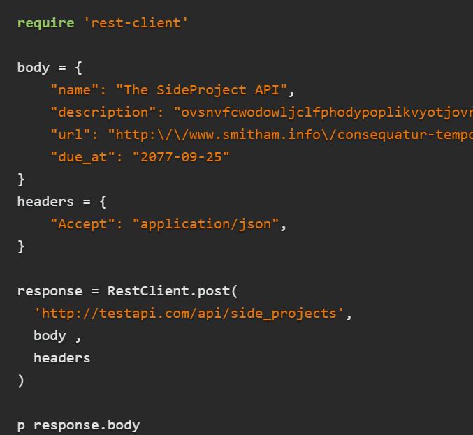The width and height of the screenshot is (473, 435).
Task: Click the "application/json" header value
Action: (x=206, y=224)
